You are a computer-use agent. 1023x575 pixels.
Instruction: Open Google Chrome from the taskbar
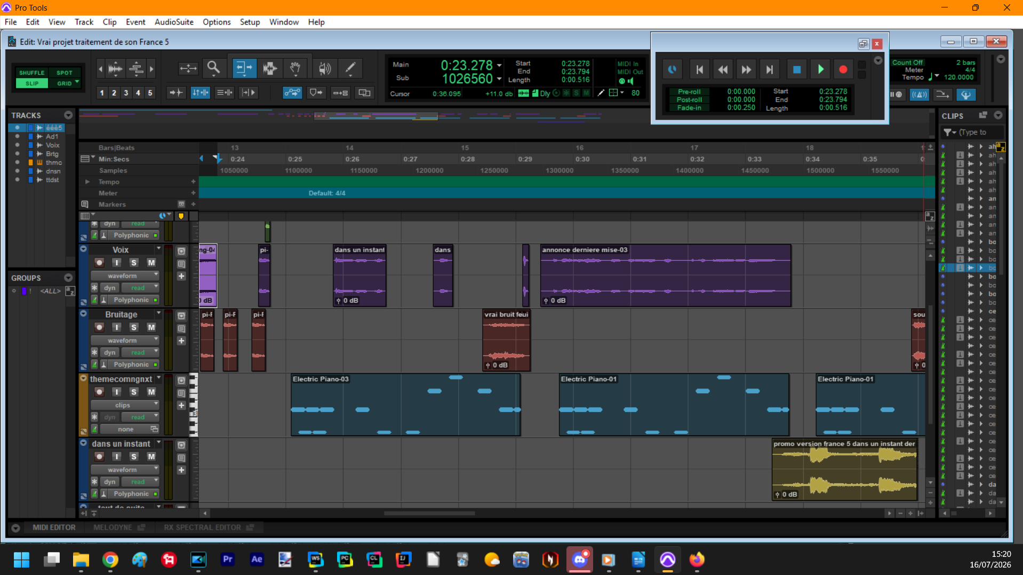(110, 560)
